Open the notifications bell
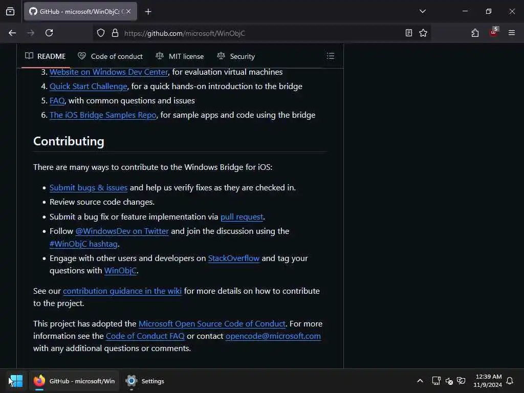524x393 pixels. click(x=510, y=381)
